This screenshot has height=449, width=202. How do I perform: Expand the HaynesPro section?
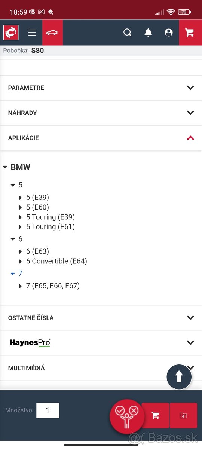point(101,343)
